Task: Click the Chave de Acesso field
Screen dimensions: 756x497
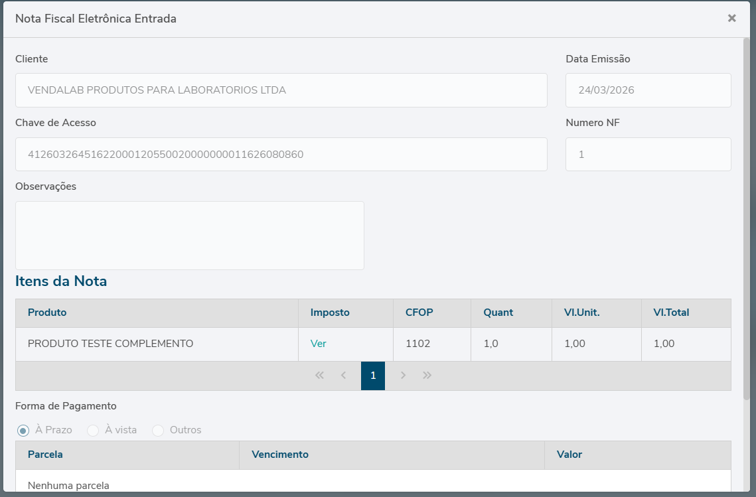Action: (281, 155)
